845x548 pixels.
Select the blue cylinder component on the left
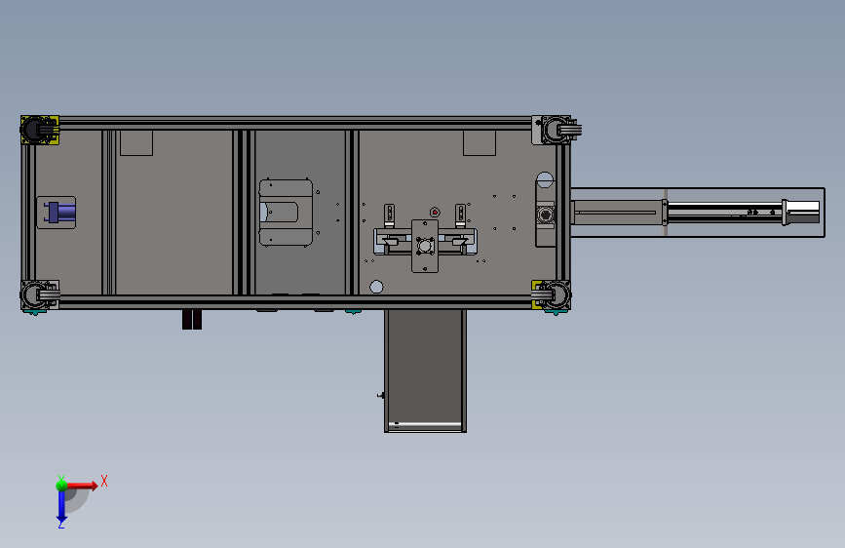pos(59,212)
